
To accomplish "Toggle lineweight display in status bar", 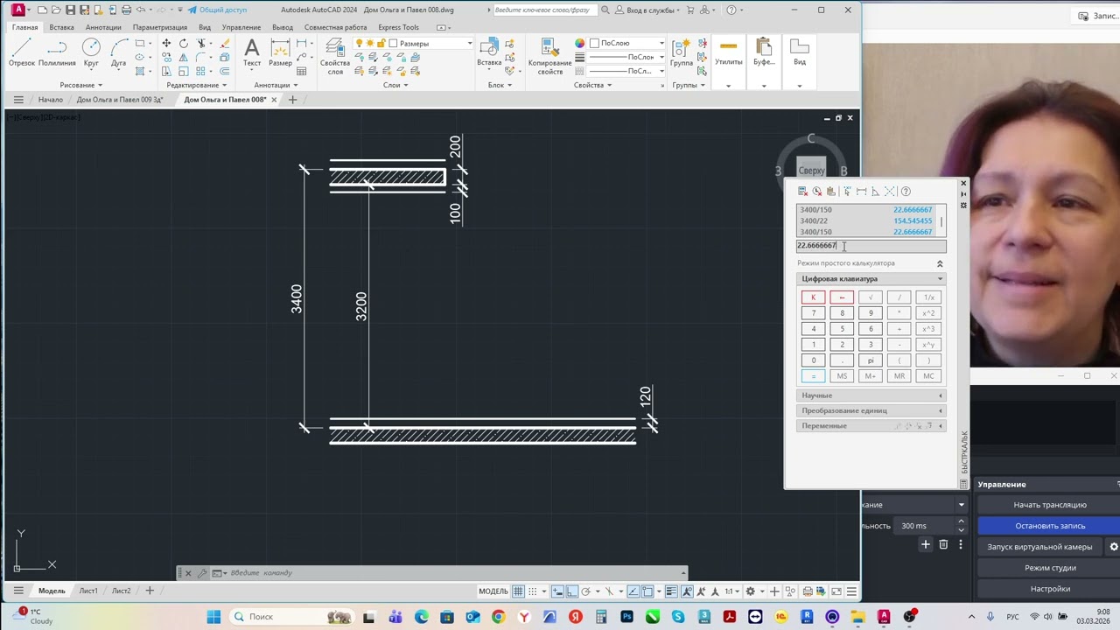I will [672, 591].
